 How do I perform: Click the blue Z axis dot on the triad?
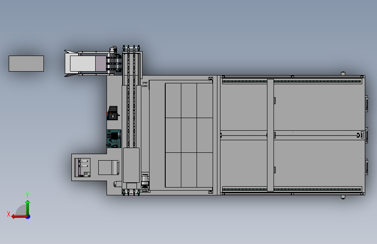(28, 217)
